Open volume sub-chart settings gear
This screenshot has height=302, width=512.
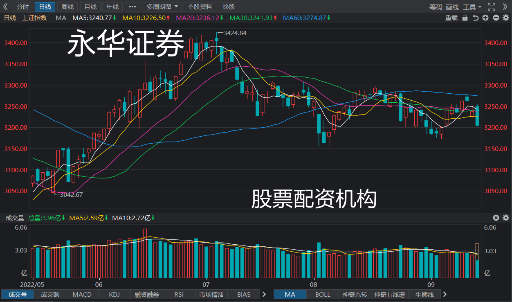tap(505, 218)
